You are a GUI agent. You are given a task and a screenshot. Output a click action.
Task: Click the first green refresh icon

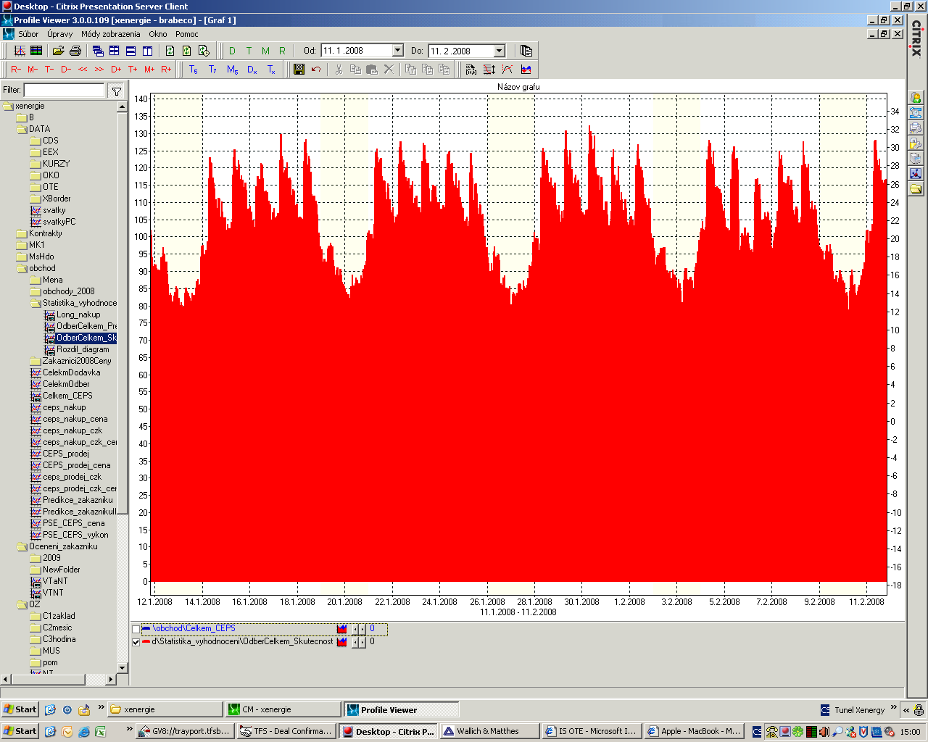point(170,51)
